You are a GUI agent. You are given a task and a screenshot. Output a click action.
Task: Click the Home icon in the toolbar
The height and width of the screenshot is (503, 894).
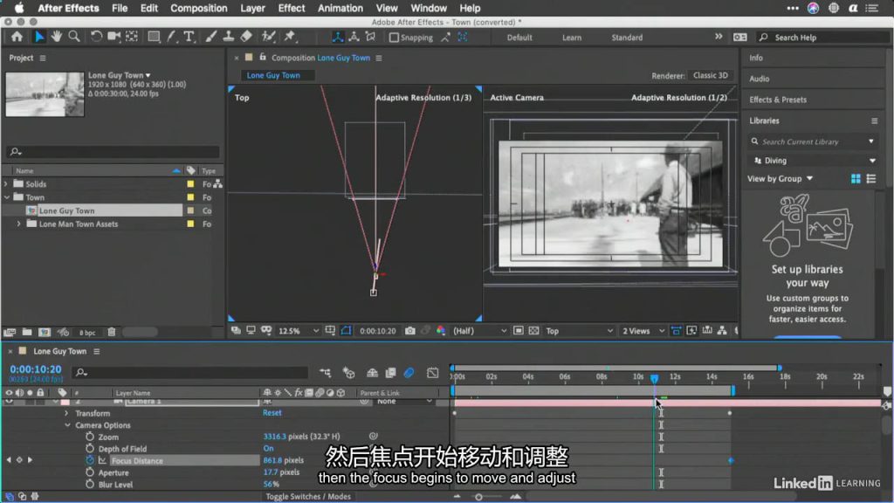17,37
